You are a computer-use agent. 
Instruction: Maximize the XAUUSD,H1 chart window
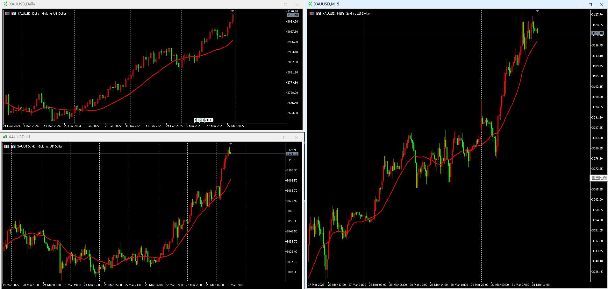pos(285,137)
